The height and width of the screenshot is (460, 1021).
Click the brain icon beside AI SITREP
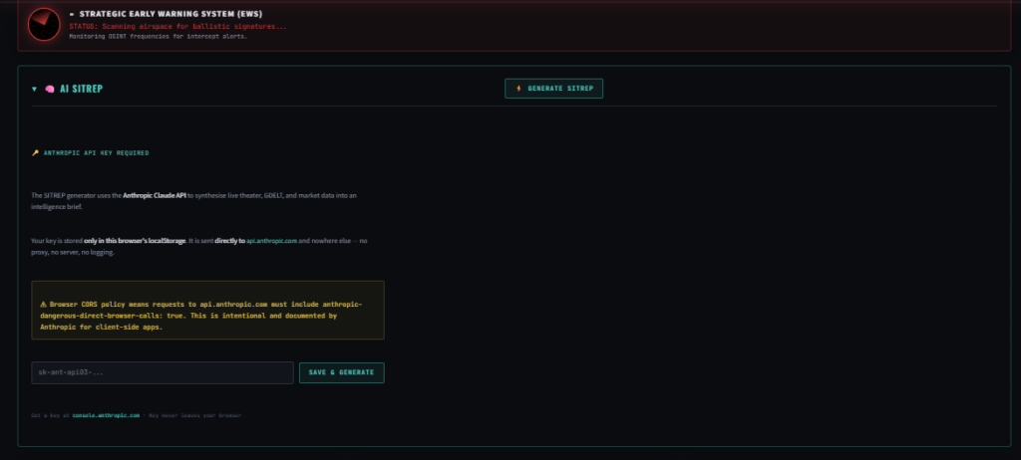point(50,89)
